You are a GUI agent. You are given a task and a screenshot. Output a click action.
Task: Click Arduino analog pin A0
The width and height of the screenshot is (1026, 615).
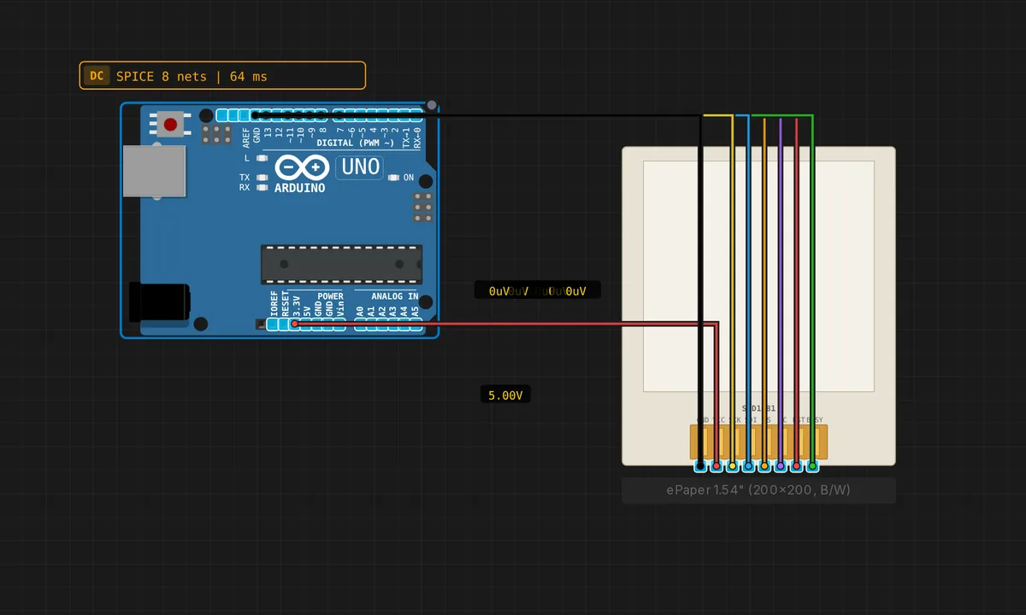[x=360, y=325]
